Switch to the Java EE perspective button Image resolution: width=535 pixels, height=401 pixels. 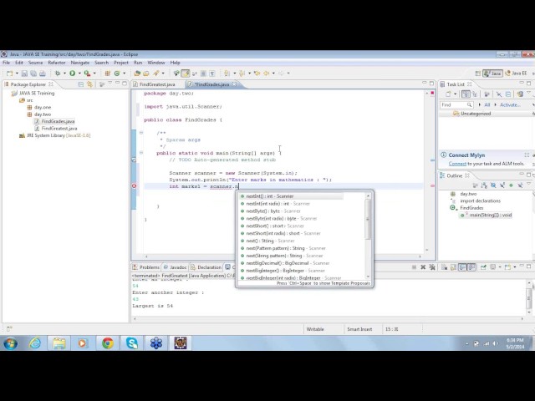516,74
